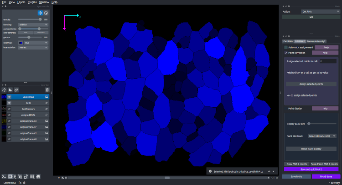
Task: Toggle grid mode icon
Action: [31, 176]
